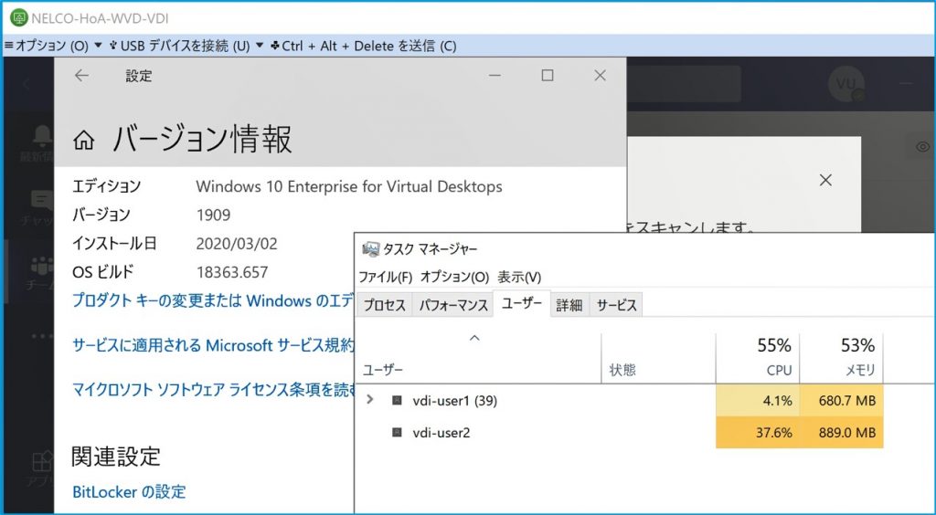
Task: Send Ctrl + Alt + Delete to remote desktop
Action: [x=364, y=45]
